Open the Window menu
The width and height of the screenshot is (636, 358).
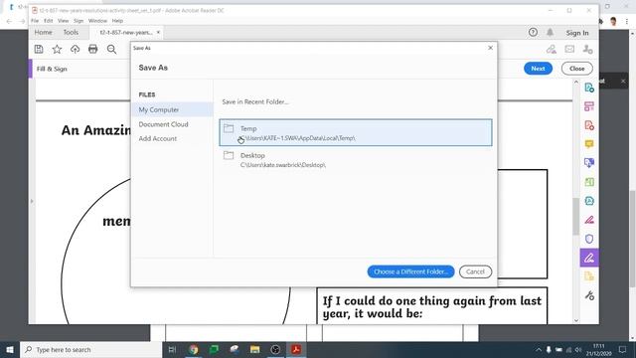97,21
